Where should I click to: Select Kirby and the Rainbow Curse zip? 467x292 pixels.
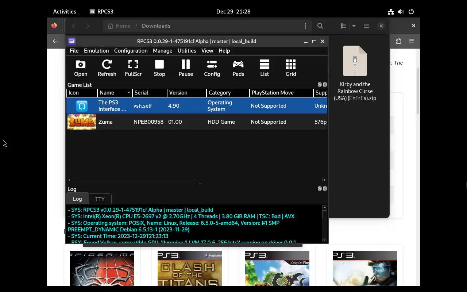coord(355,73)
